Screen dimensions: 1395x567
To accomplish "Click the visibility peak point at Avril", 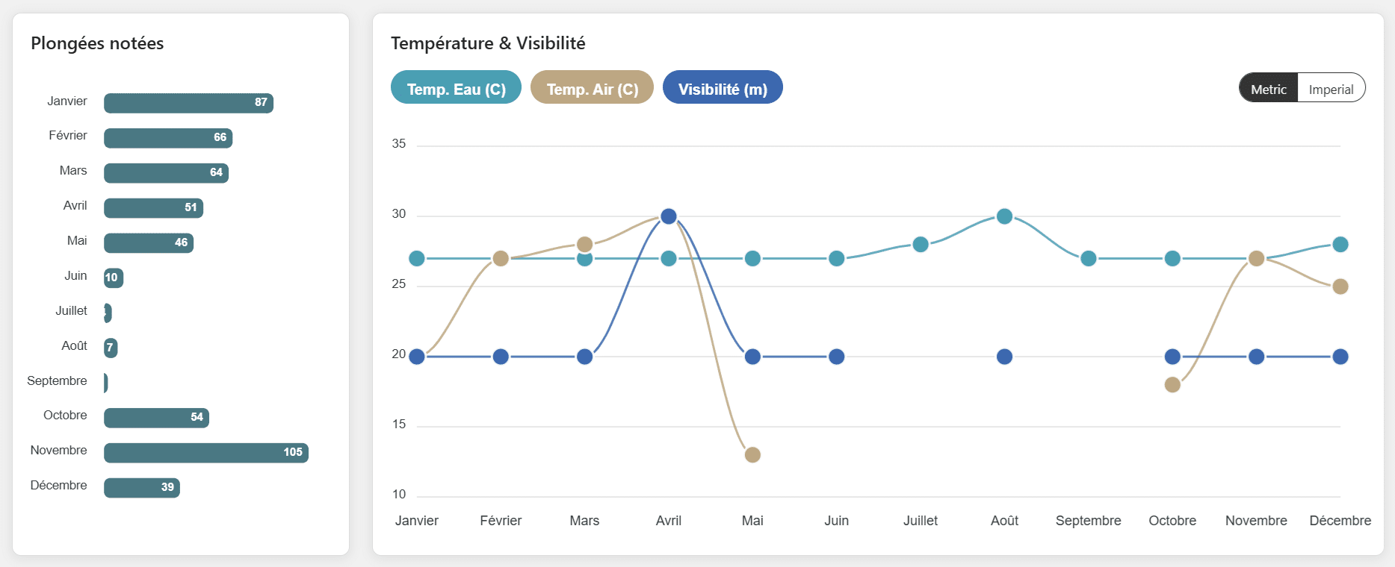I will (x=669, y=216).
